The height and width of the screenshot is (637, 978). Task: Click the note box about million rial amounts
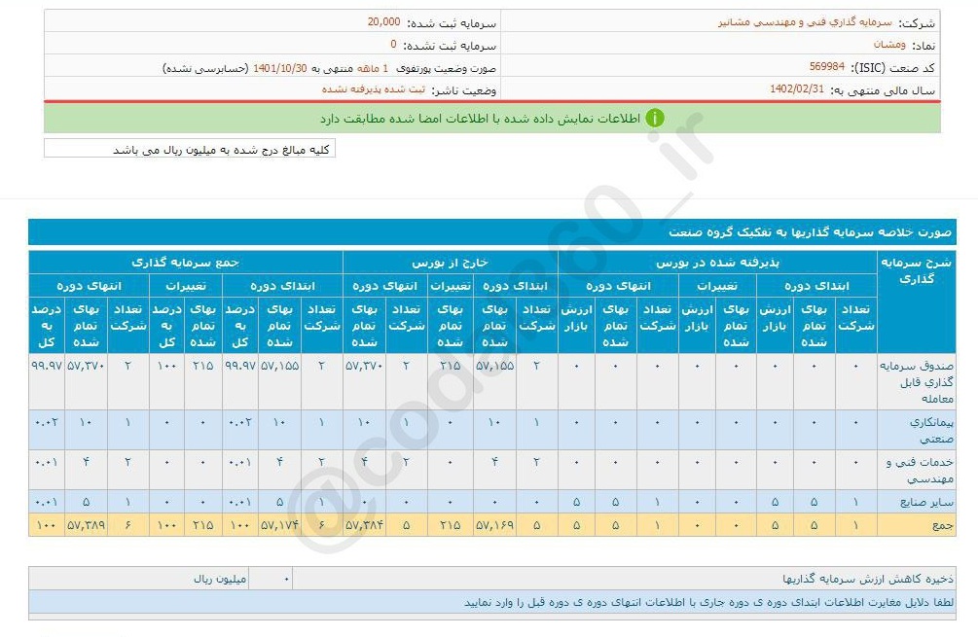[190, 149]
